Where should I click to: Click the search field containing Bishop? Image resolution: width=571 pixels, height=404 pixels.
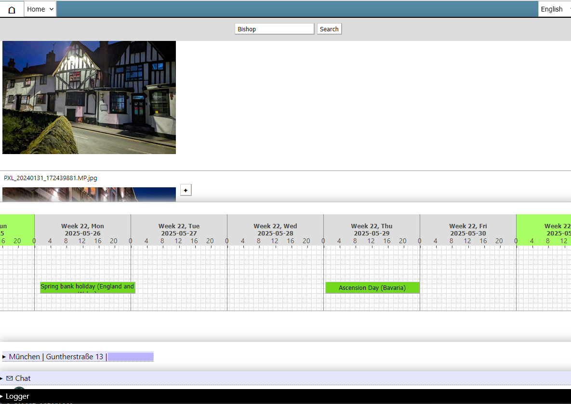point(274,29)
